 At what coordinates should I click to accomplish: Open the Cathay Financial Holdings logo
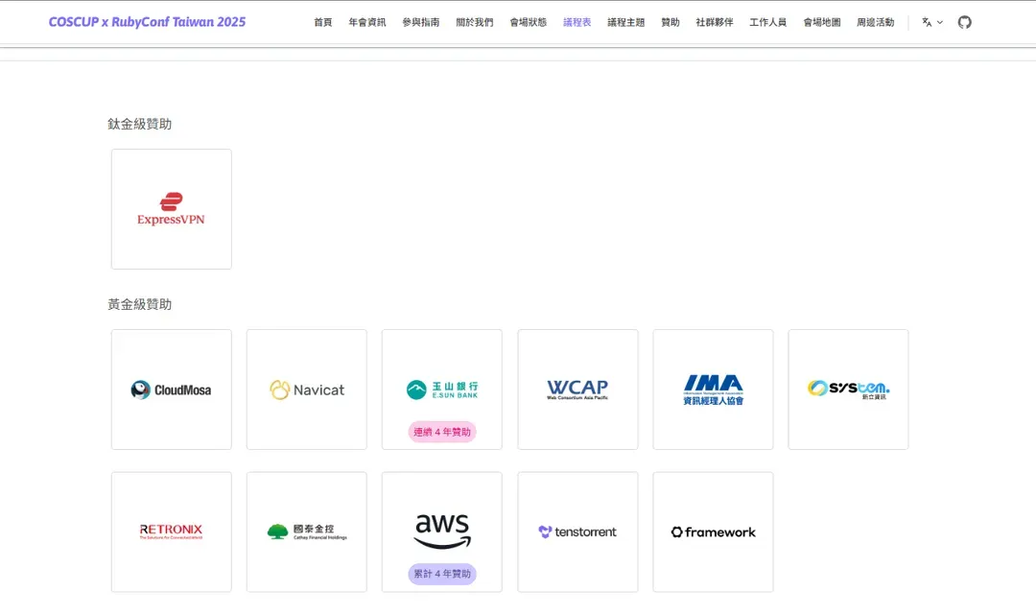(x=307, y=531)
